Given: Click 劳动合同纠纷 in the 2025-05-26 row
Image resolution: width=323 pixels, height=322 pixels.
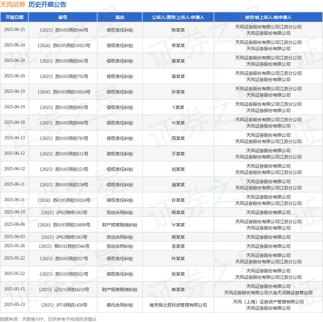Looking at the screenshot, I should 120,246.
